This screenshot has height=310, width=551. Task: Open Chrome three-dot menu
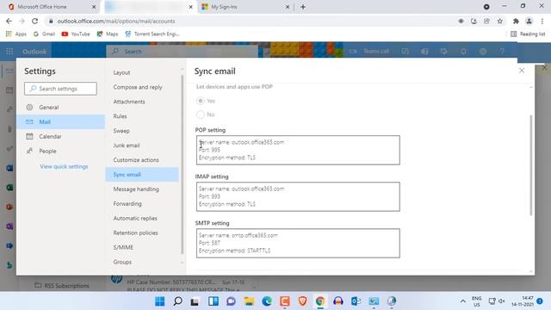click(x=542, y=21)
